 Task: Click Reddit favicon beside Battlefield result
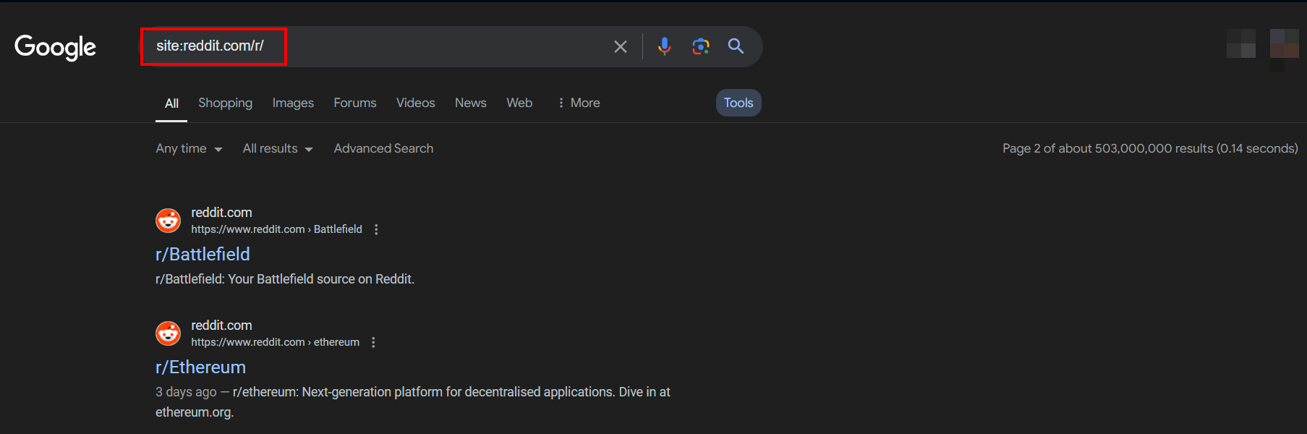coord(169,221)
